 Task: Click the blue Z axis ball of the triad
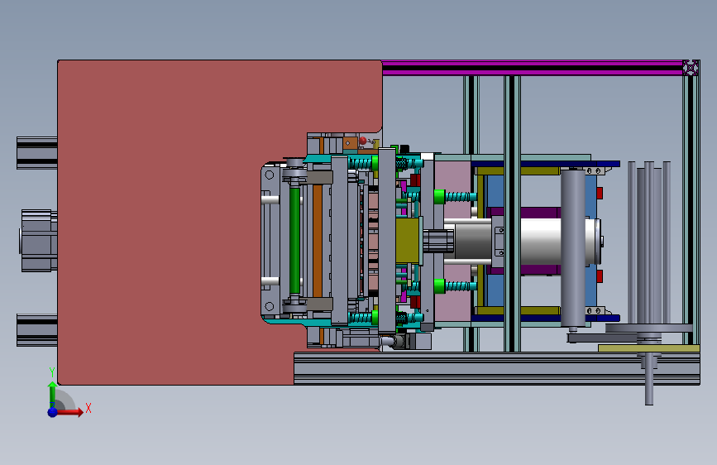(x=53, y=412)
